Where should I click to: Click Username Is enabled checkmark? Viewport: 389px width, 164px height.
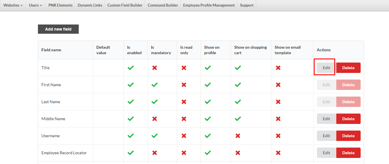tap(131, 136)
